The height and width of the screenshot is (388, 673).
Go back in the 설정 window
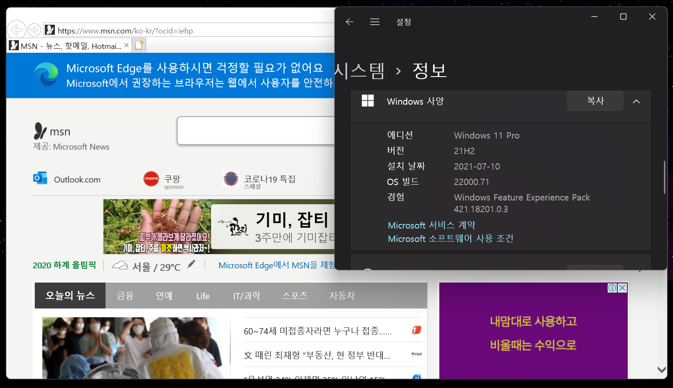350,22
